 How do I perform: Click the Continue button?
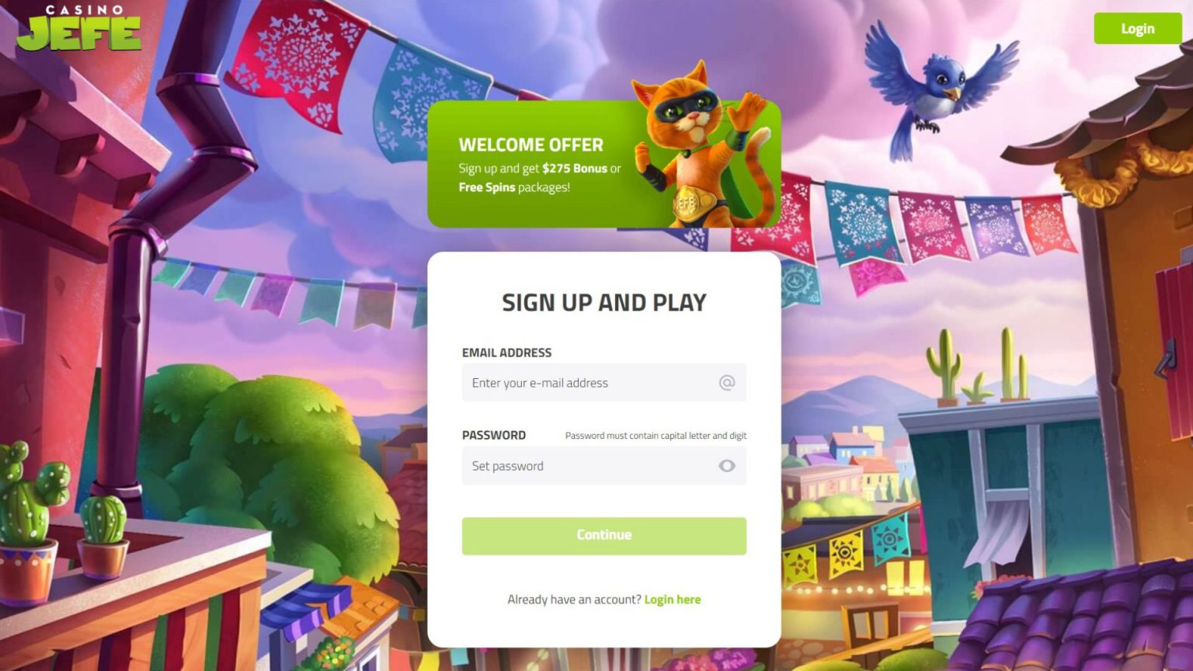click(604, 536)
